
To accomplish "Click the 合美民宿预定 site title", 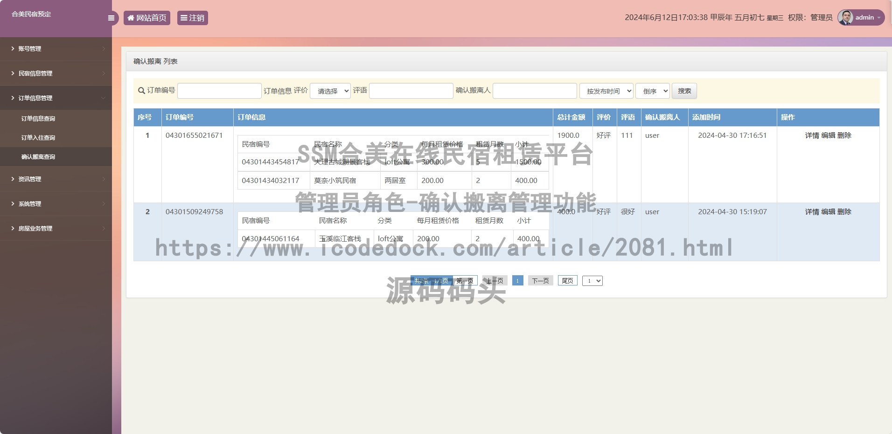I will (31, 14).
